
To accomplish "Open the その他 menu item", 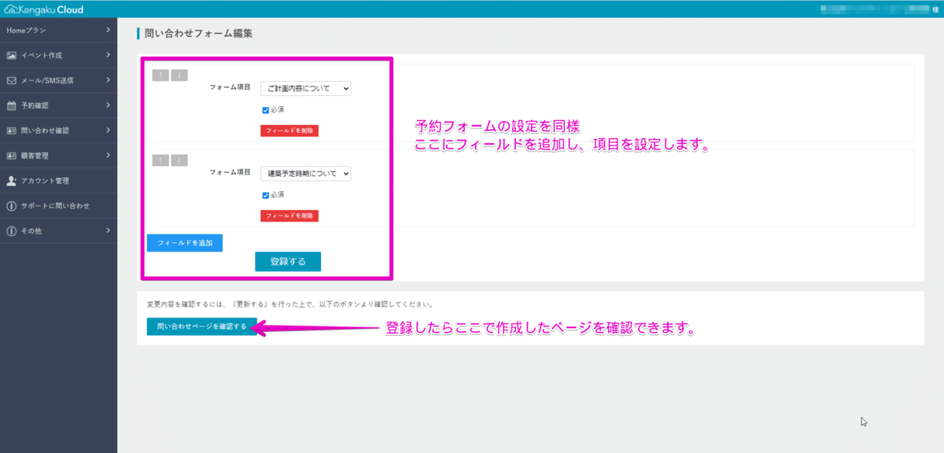I will (47, 230).
